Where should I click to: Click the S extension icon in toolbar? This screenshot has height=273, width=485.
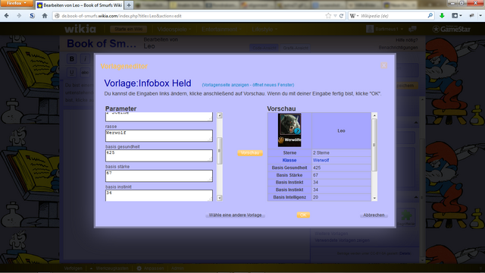(x=32, y=16)
